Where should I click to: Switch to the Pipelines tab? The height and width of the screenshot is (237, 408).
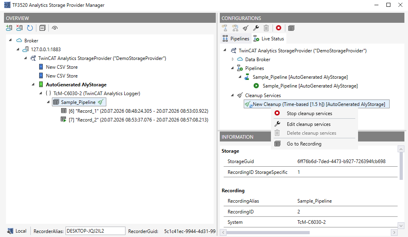(x=236, y=39)
